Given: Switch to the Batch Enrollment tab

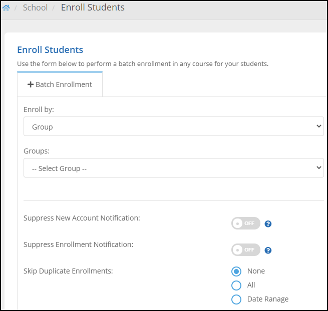Looking at the screenshot, I should [60, 84].
